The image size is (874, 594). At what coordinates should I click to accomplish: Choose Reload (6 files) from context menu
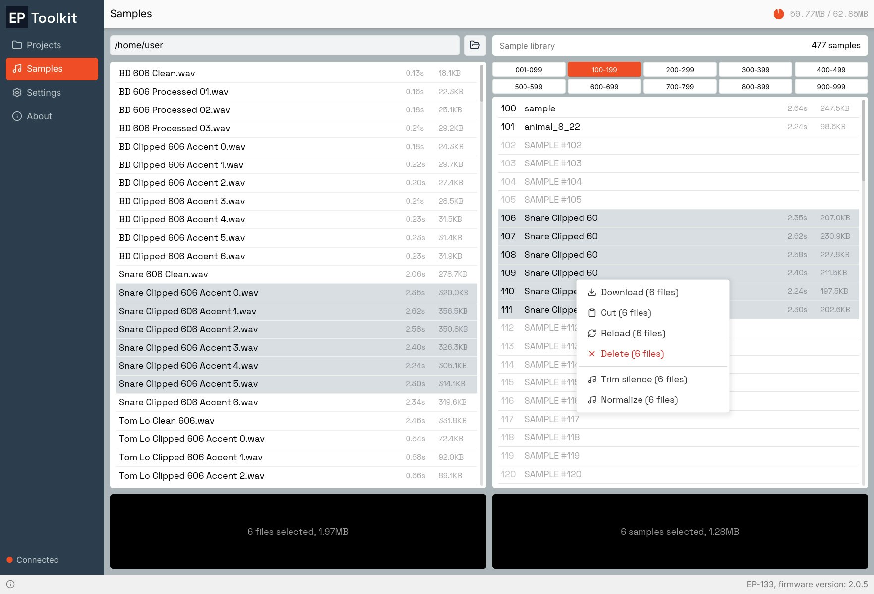[x=653, y=333]
